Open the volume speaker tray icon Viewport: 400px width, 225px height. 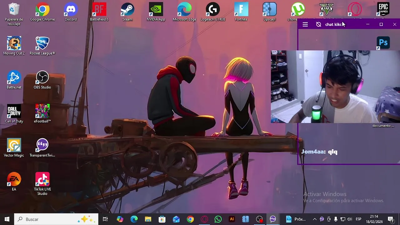pyautogui.click(x=349, y=219)
